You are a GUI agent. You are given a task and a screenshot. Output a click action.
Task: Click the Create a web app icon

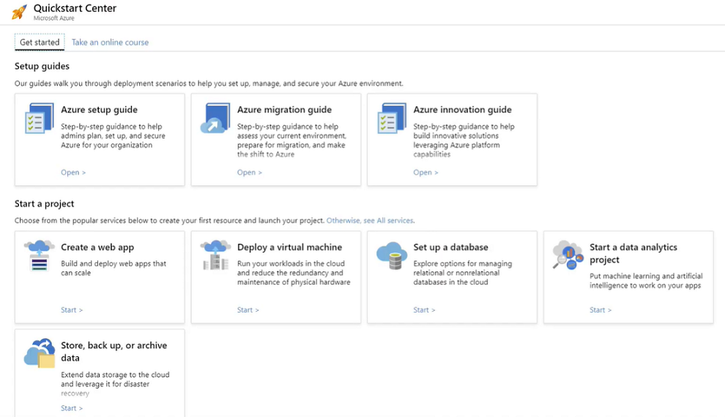click(40, 255)
